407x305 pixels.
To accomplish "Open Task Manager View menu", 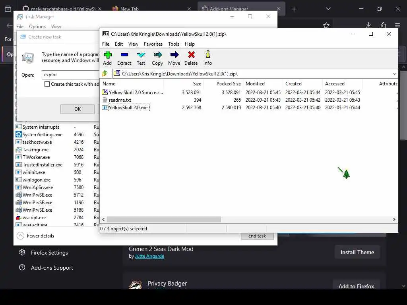I will tap(56, 27).
